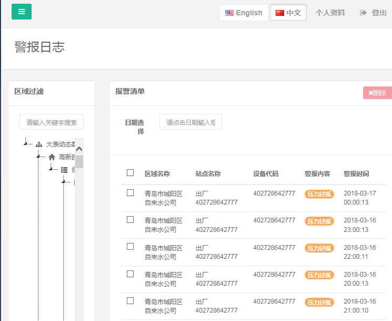Click the date selection input field

click(x=190, y=122)
